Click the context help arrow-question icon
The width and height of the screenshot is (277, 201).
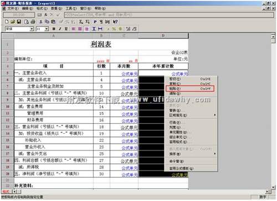(115, 22)
